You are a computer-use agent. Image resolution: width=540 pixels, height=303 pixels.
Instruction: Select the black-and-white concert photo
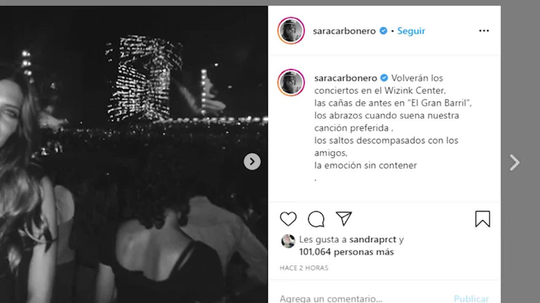point(134,154)
